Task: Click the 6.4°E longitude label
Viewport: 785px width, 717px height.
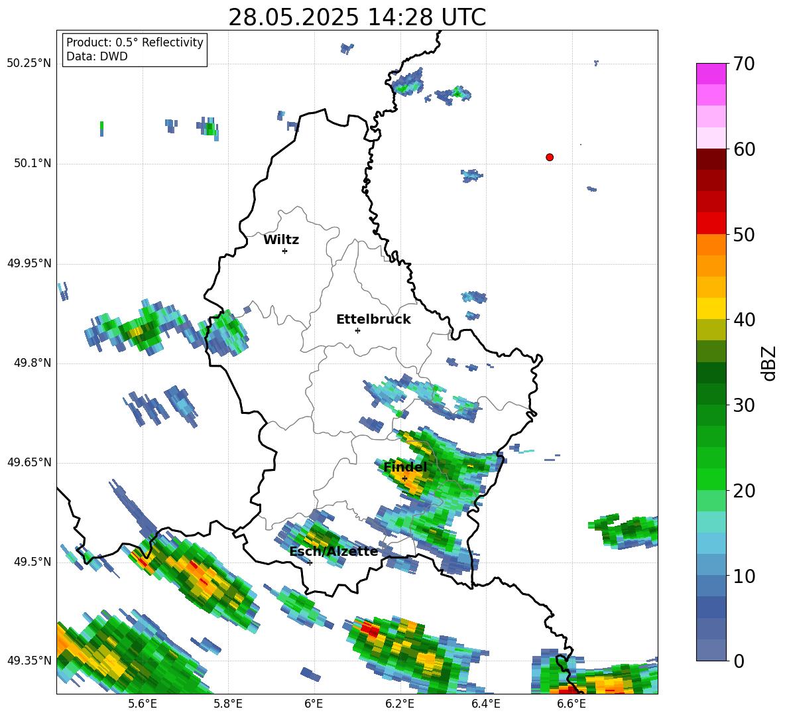Action: pyautogui.click(x=485, y=704)
